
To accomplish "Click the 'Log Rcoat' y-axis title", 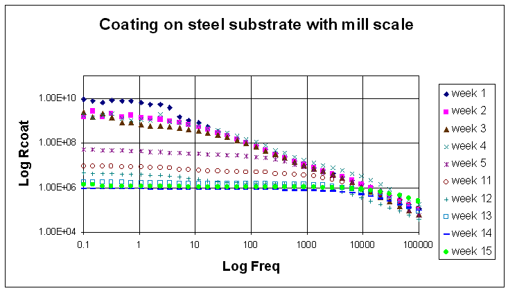I will tap(24, 153).
